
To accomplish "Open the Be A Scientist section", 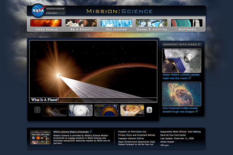I will pos(81,25).
